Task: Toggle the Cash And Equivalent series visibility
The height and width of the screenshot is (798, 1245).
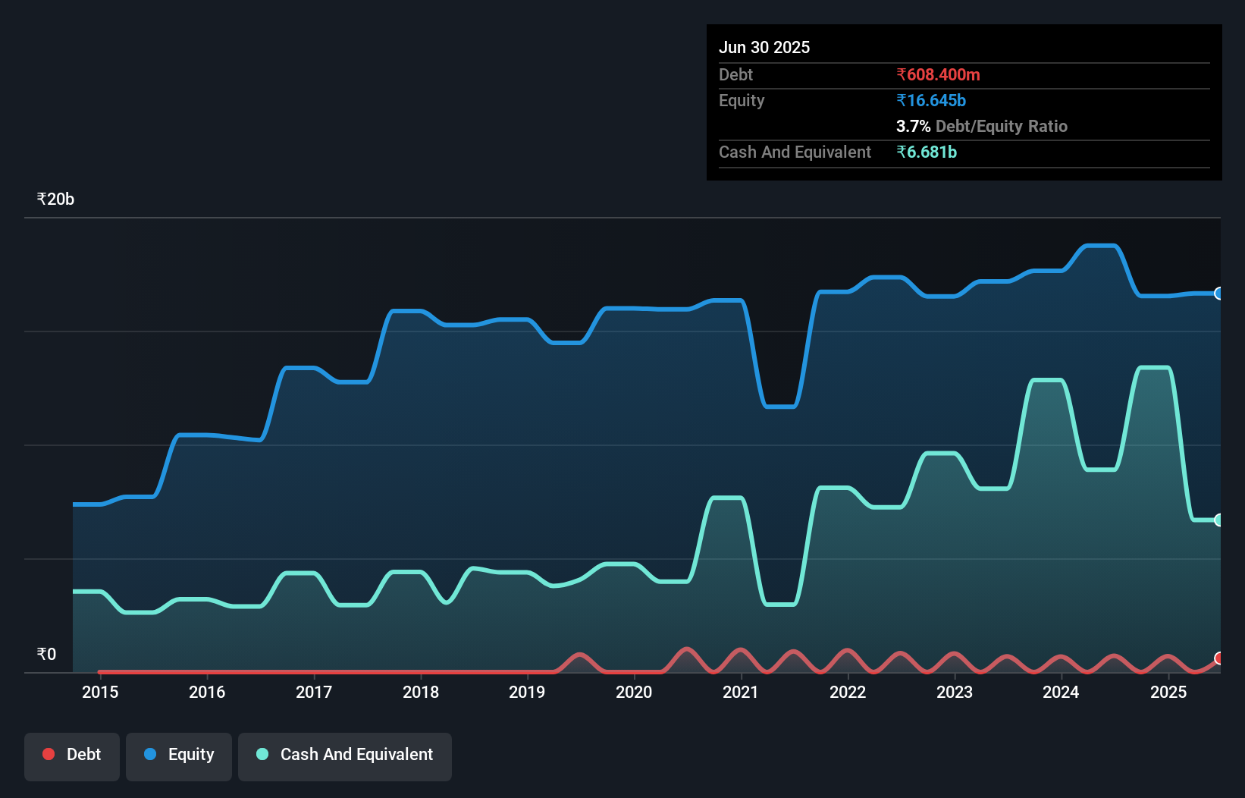Action: point(345,755)
